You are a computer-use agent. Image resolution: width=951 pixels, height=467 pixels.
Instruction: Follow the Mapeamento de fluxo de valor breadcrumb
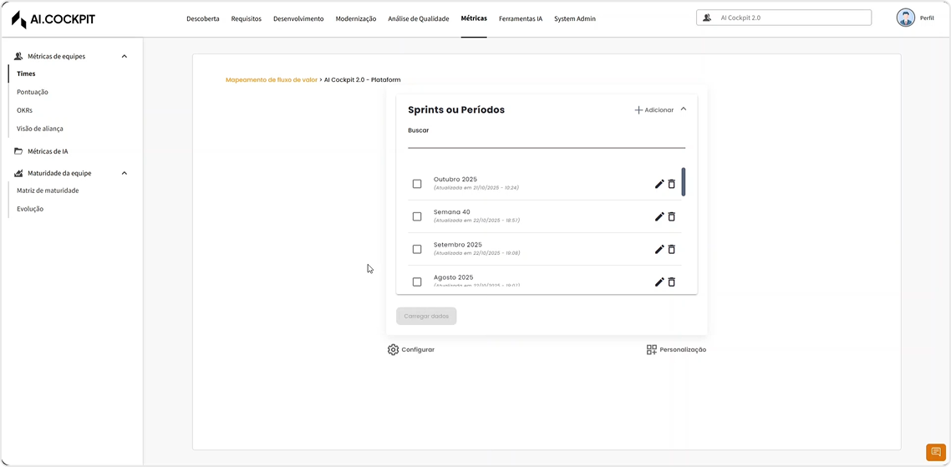coord(272,80)
